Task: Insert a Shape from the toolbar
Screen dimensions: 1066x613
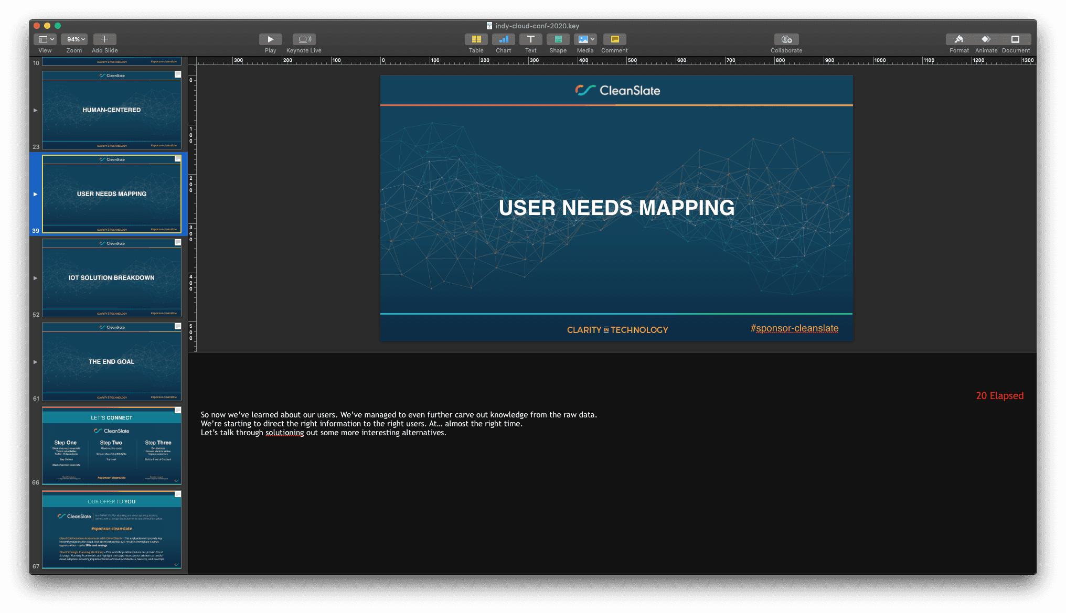Action: pyautogui.click(x=558, y=39)
